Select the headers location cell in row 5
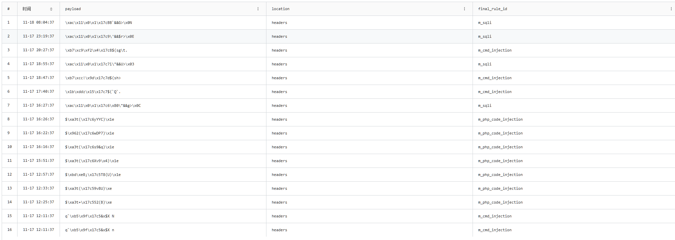The height and width of the screenshot is (240, 675). [x=279, y=78]
